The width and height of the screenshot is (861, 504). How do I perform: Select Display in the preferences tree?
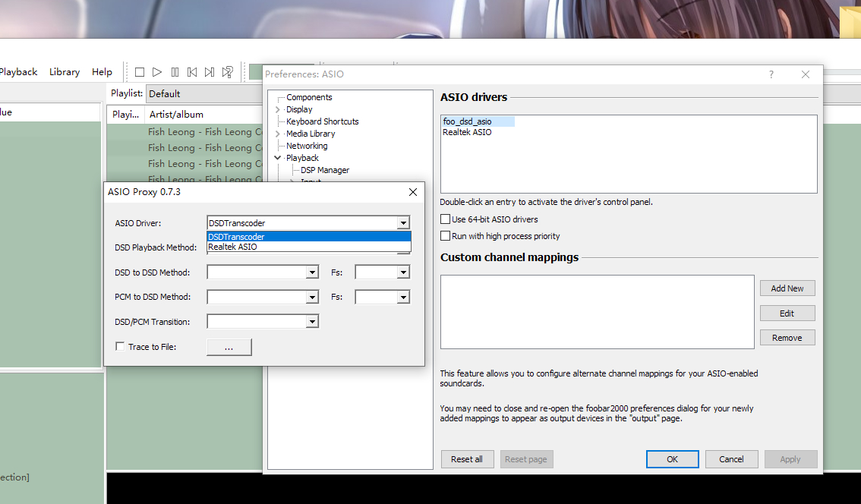298,109
